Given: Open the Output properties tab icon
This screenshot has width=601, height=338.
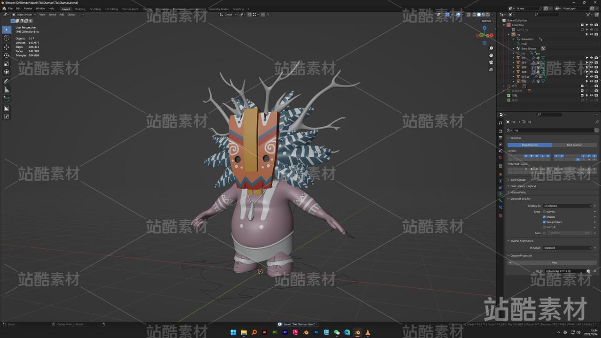Looking at the screenshot, I should pos(501,138).
